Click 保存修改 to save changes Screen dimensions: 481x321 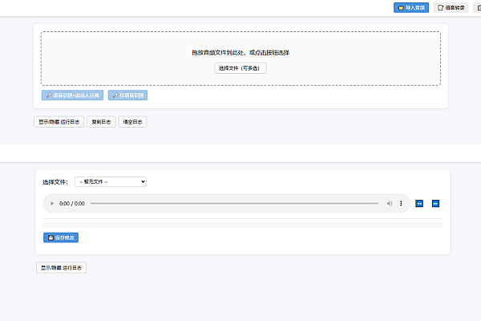click(61, 238)
